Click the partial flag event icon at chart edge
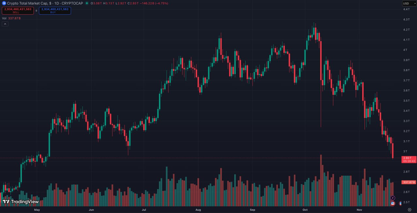The width and height of the screenshot is (417, 213). pos(400,204)
